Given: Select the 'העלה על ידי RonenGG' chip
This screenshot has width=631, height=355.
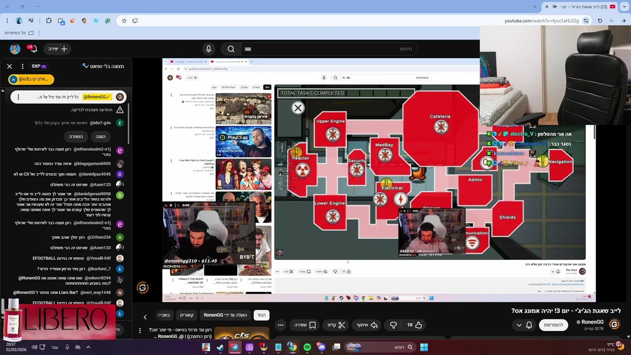Looking at the screenshot, I should click(x=225, y=315).
